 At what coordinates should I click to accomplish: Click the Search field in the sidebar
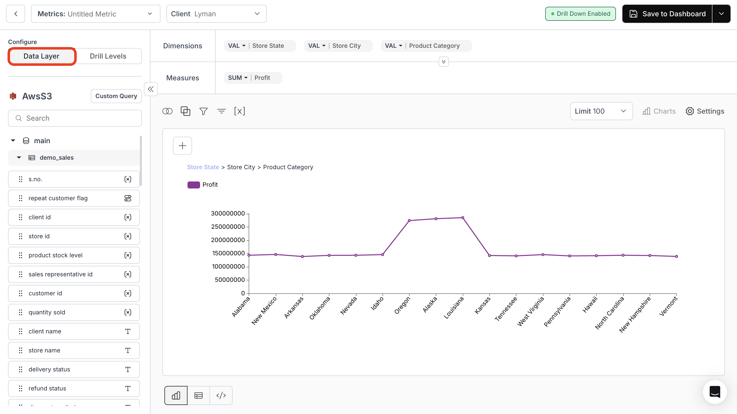pos(75,118)
